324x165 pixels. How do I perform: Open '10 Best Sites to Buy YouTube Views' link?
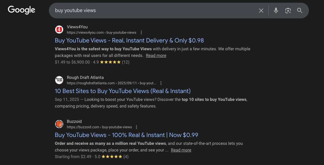coord(123,91)
